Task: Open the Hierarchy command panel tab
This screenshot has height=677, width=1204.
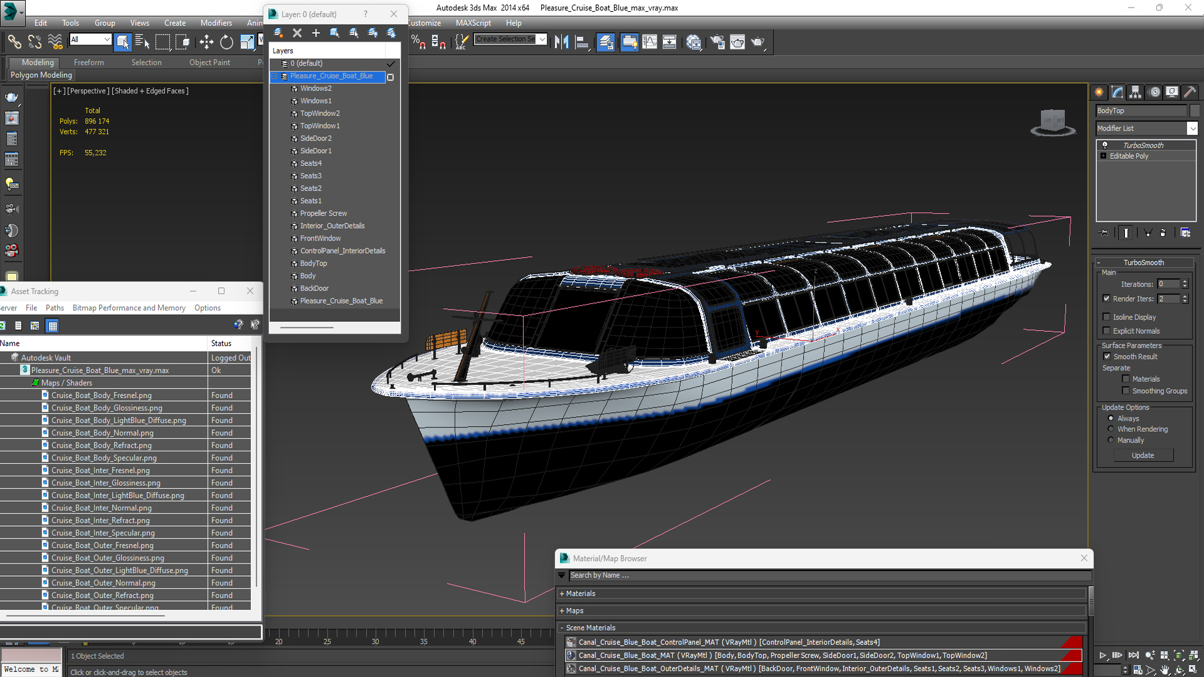Action: coord(1136,92)
